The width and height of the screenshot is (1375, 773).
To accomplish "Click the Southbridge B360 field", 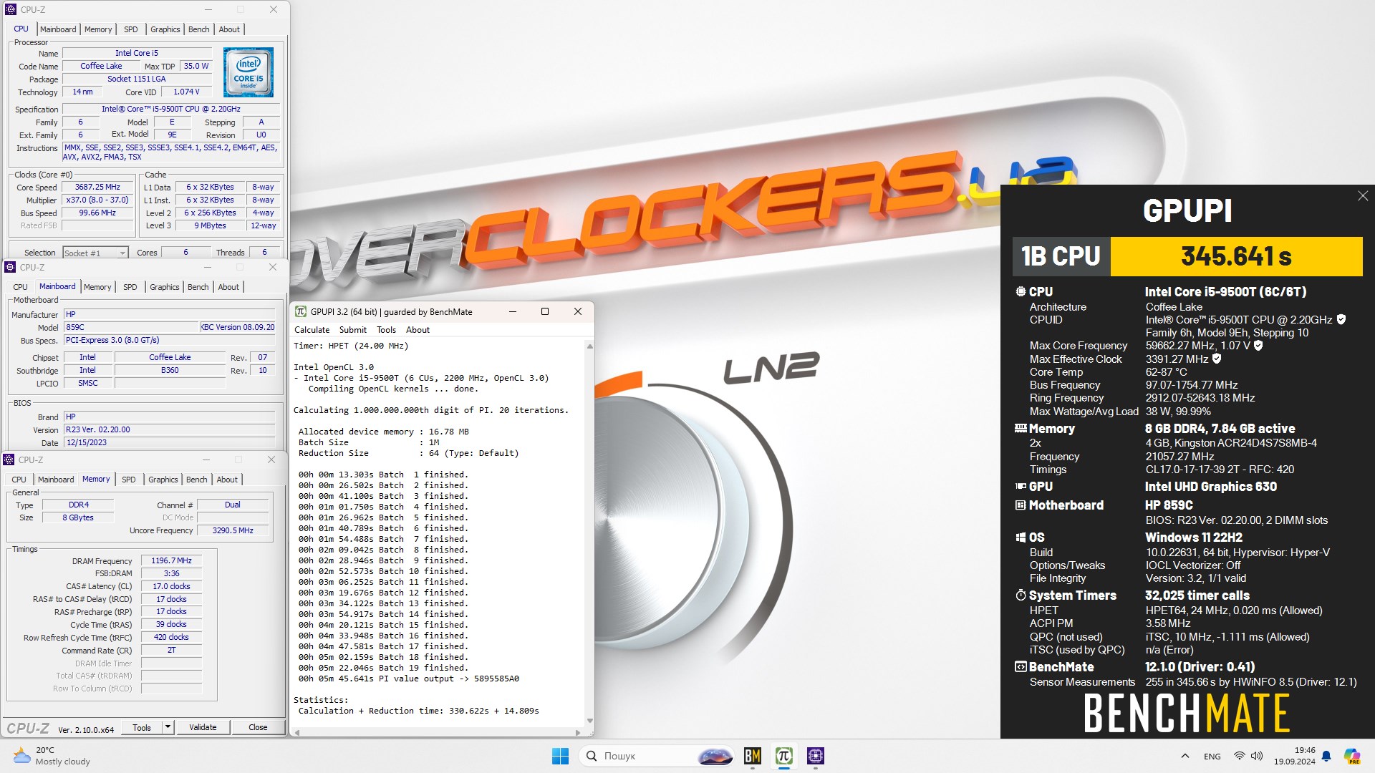I will coord(170,370).
